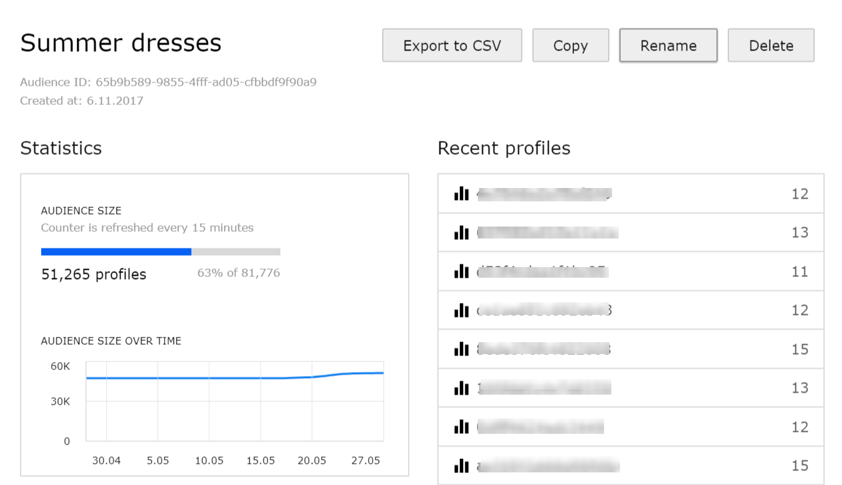Click bar chart icon on seventh profile row
The height and width of the screenshot is (485, 842).
click(x=461, y=427)
